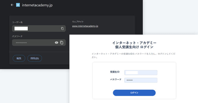Click the パスワード label on login form

pos(116,79)
